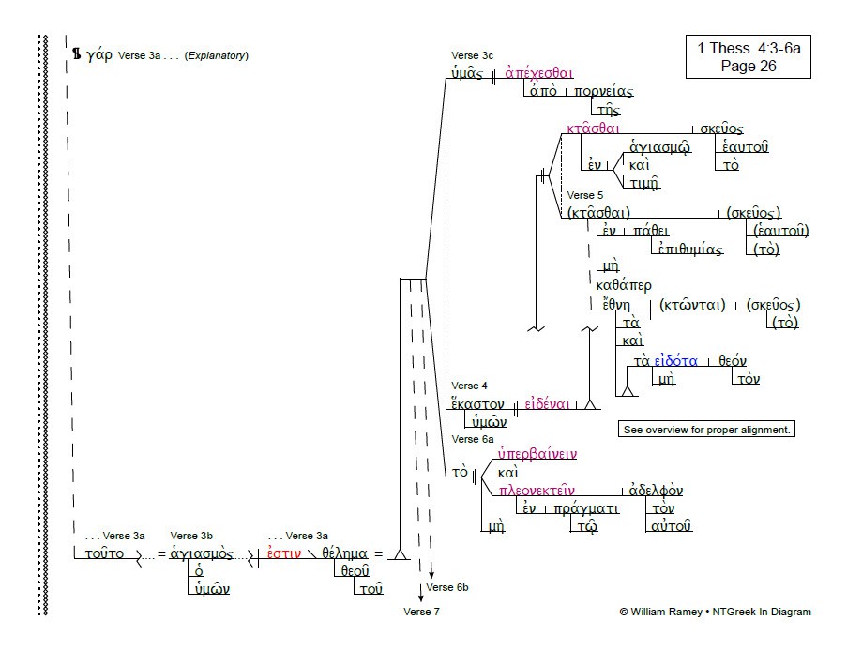Click the blue word εἰδότα
The width and height of the screenshot is (847, 651).
pyautogui.click(x=675, y=360)
